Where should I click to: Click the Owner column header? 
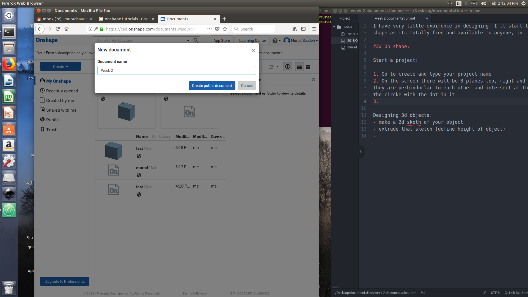[218, 137]
